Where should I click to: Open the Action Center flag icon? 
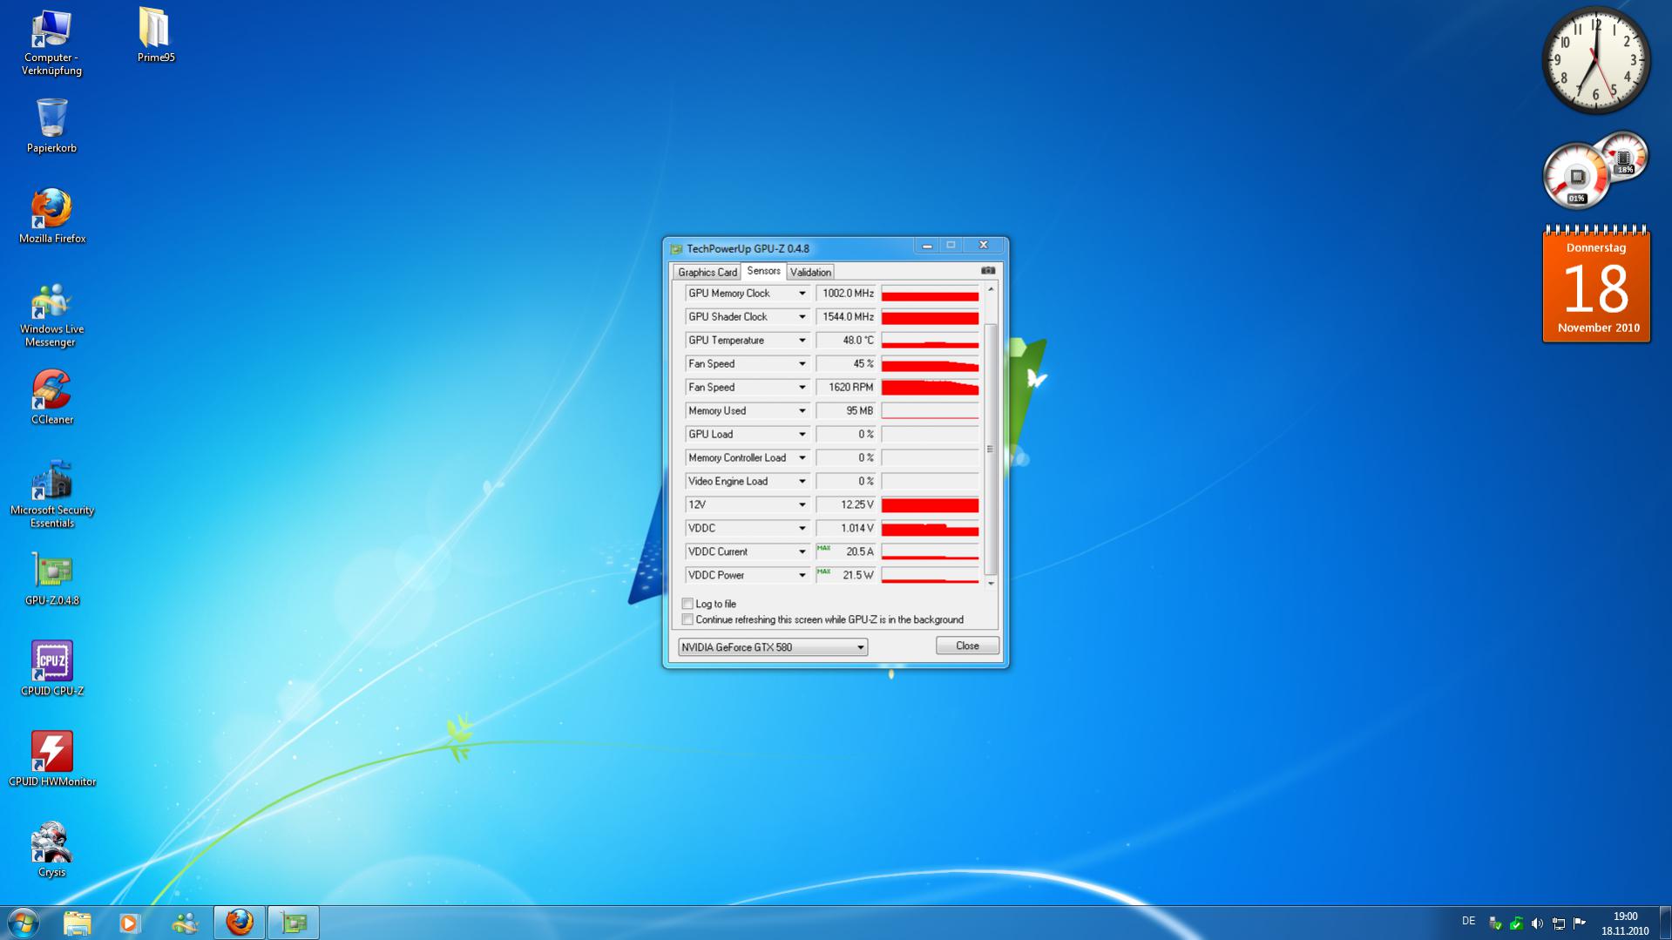1580,923
